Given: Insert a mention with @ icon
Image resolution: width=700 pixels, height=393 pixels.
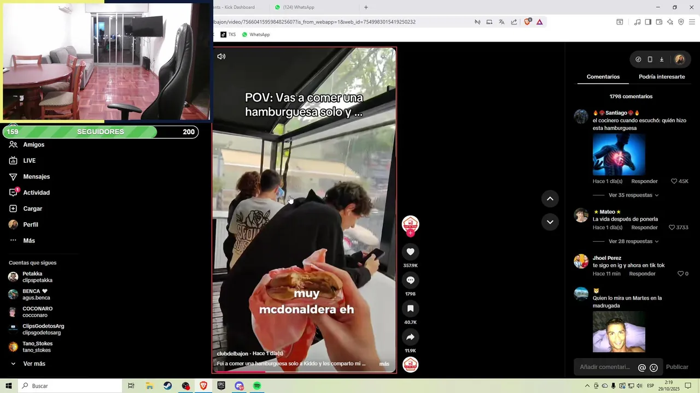Looking at the screenshot, I should (642, 368).
